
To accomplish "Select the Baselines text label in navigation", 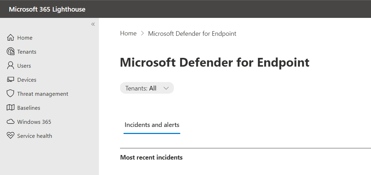I will pyautogui.click(x=29, y=108).
